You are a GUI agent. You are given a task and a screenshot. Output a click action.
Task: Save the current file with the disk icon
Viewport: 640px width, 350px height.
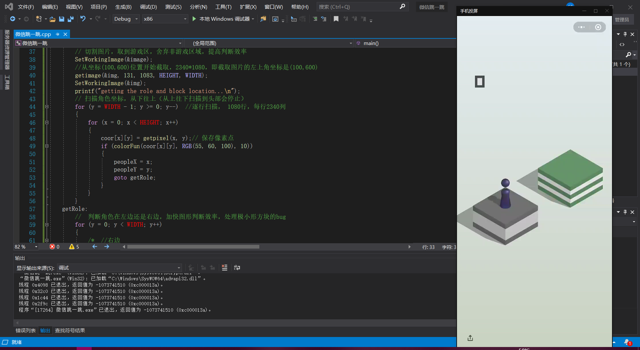(x=62, y=19)
